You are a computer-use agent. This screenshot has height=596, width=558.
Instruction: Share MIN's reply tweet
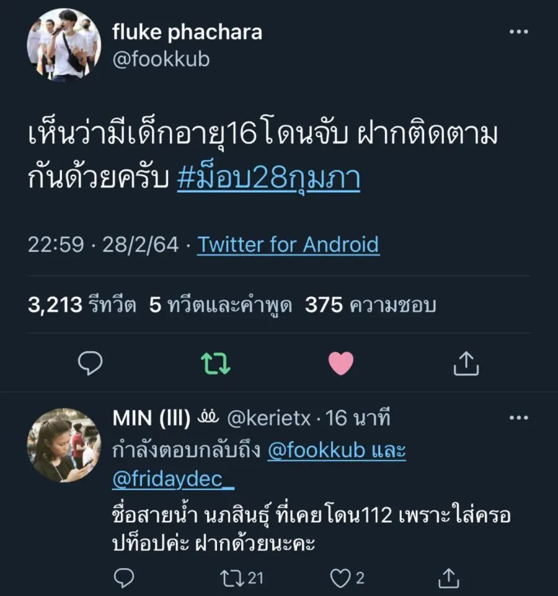click(x=448, y=578)
